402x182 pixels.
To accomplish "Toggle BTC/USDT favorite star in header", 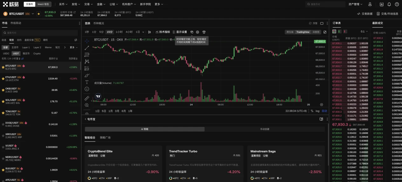I will click(x=38, y=14).
